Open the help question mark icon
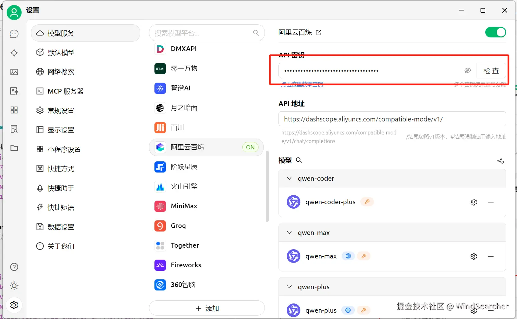 [x=14, y=267]
